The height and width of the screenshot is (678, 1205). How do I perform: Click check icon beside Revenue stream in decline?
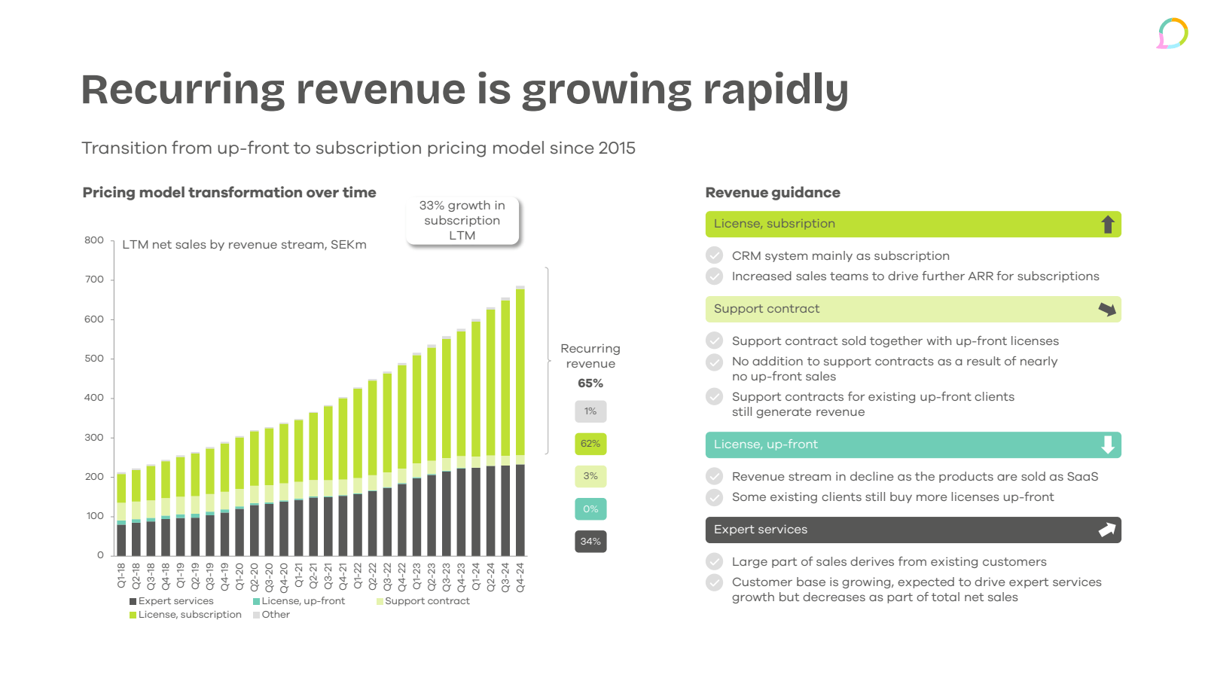715,476
